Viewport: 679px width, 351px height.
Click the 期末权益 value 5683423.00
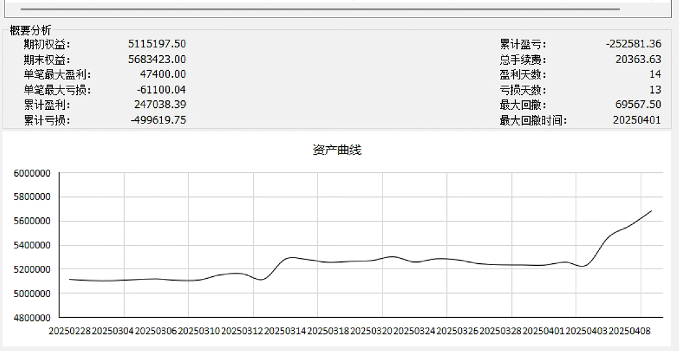157,59
